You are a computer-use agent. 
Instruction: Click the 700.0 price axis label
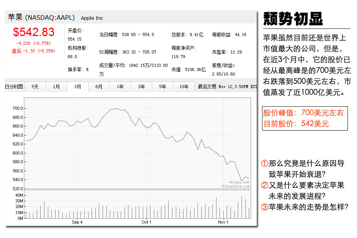(18, 108)
